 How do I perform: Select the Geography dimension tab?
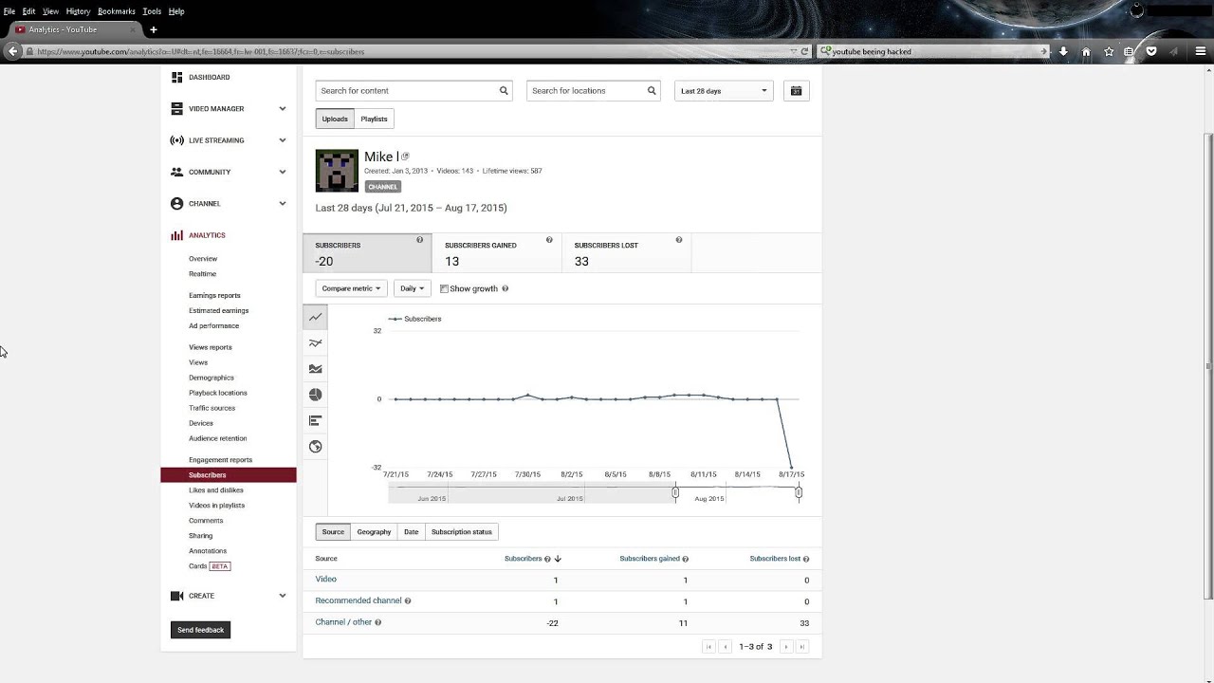click(374, 532)
